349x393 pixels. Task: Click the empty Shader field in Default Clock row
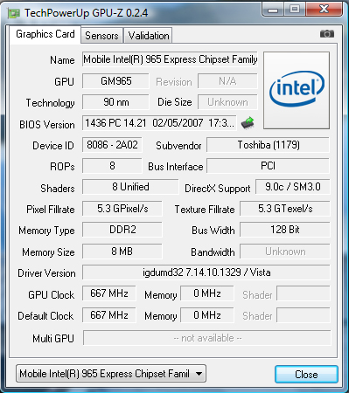(304, 315)
